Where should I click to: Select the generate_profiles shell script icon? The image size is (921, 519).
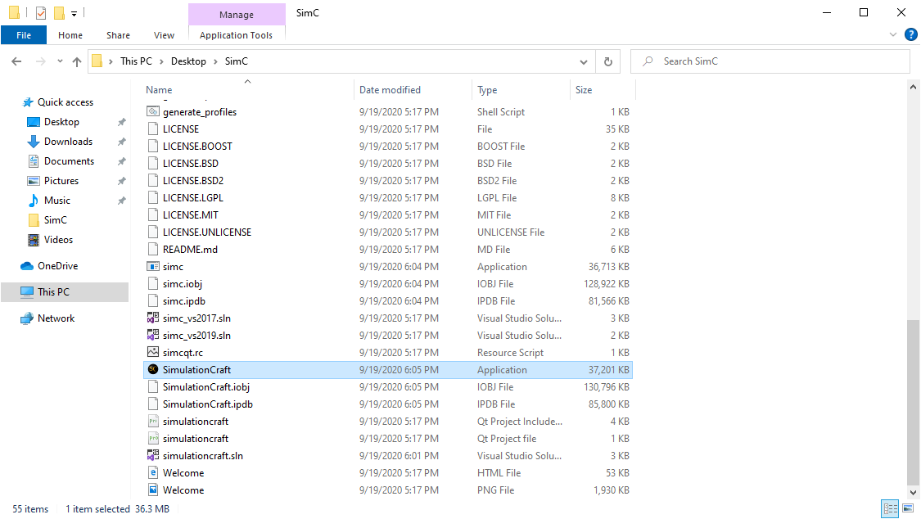153,111
